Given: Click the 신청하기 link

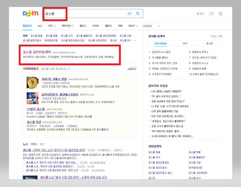Looking at the screenshot, I should [x=132, y=69].
